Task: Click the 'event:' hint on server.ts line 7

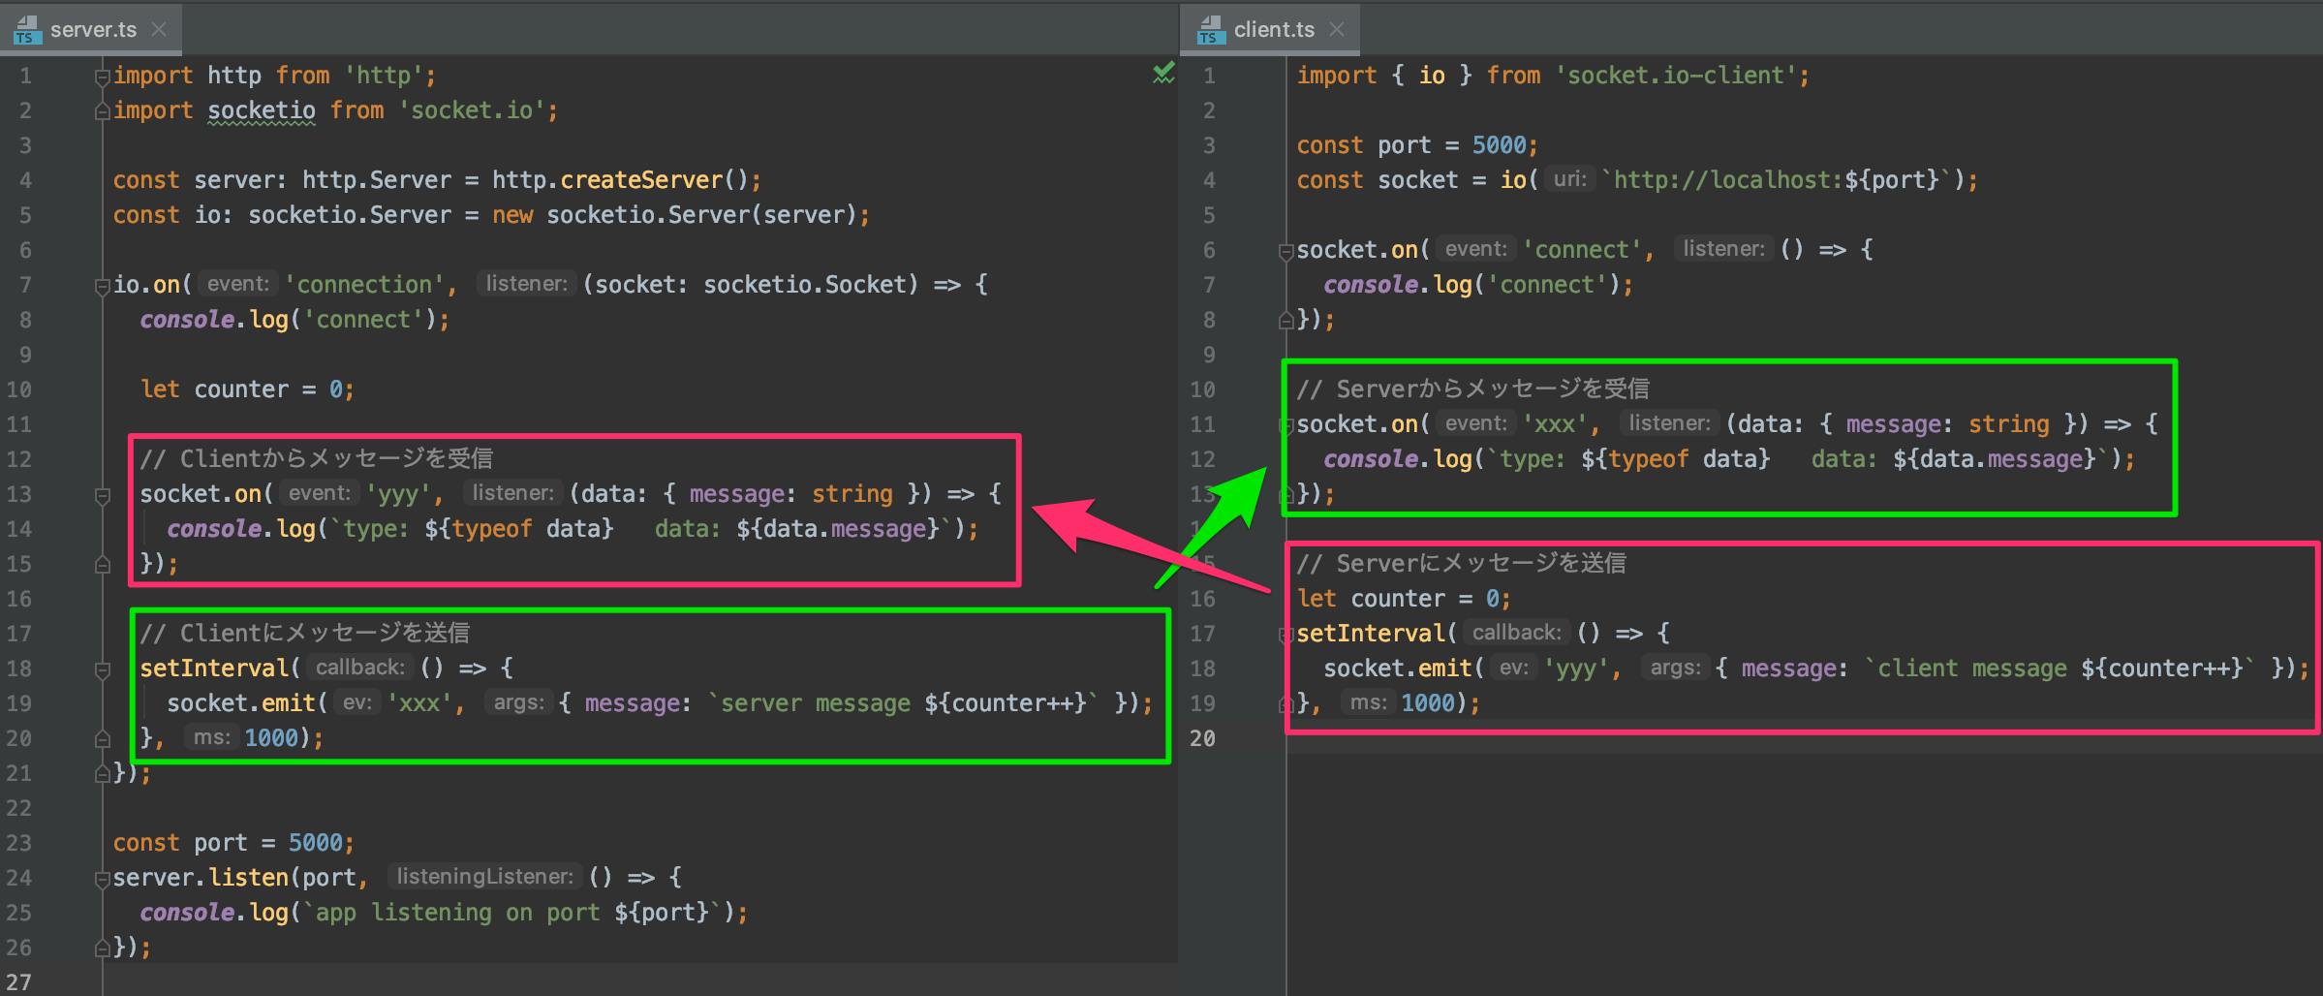Action: click(x=238, y=284)
